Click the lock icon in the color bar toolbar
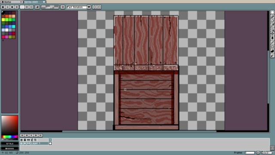275x155 pixels. coord(3,7)
